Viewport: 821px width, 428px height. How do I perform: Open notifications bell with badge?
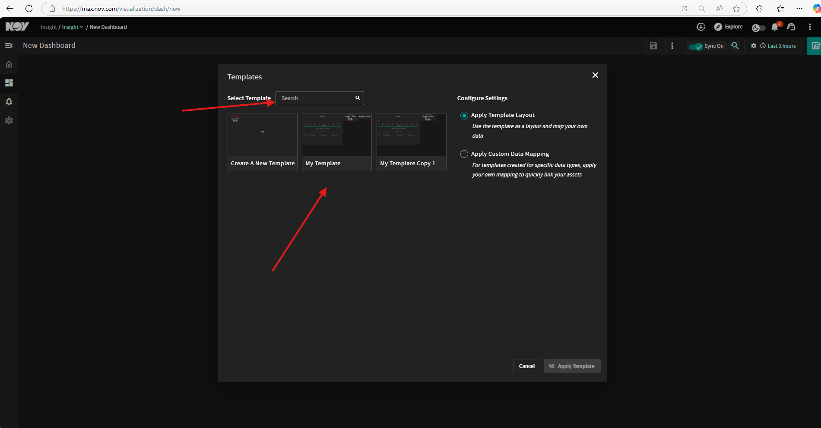[775, 27]
